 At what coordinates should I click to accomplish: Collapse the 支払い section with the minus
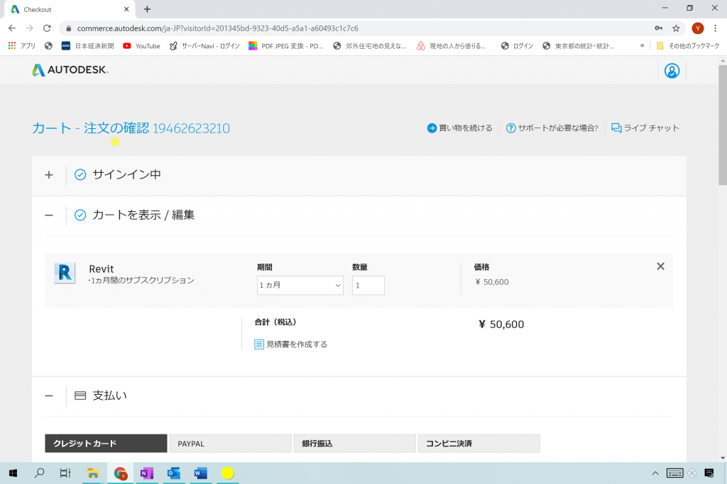tap(48, 396)
